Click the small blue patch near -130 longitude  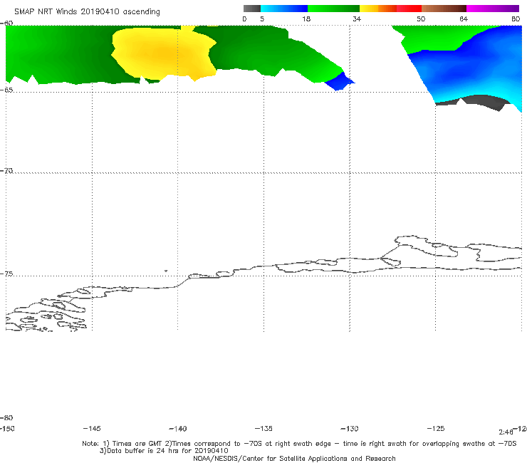tap(340, 82)
